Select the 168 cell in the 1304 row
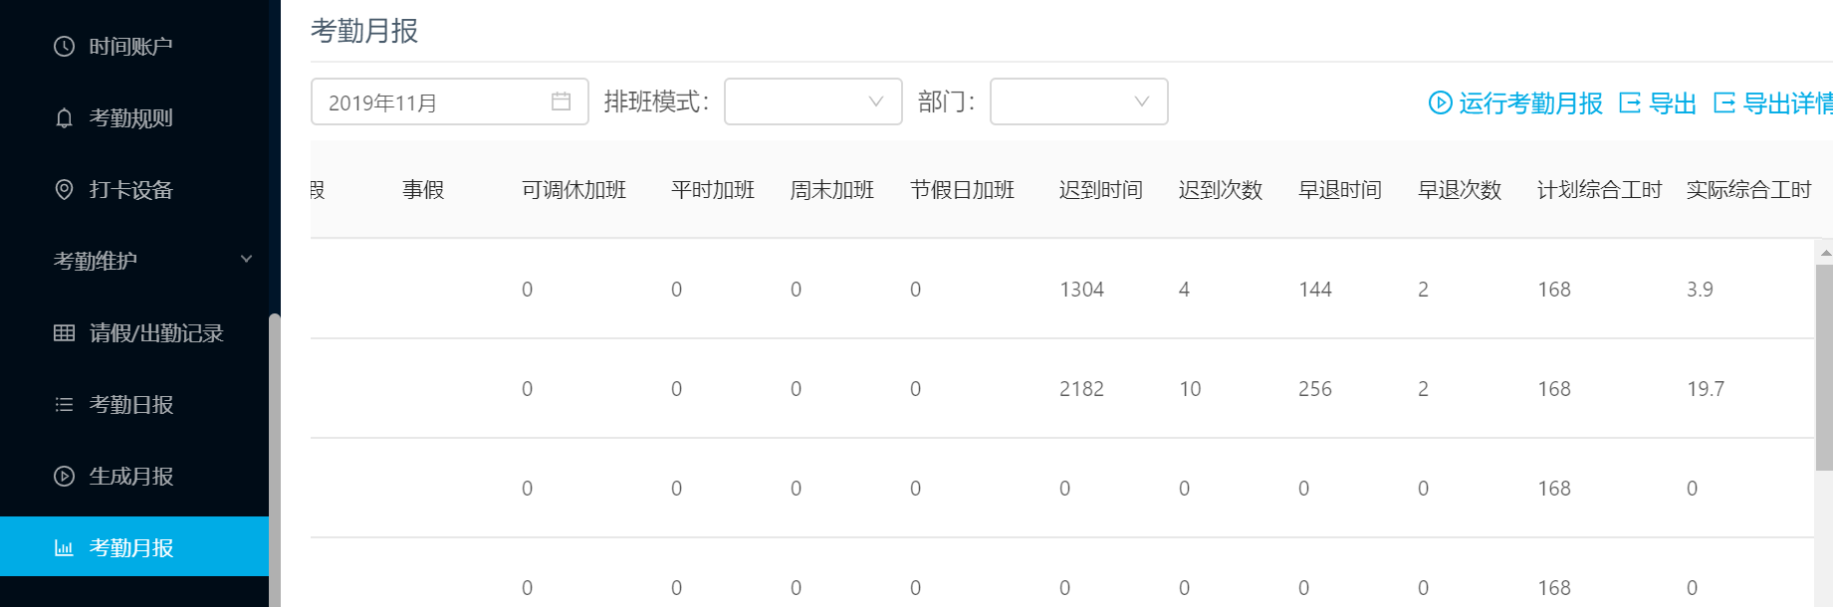The height and width of the screenshot is (607, 1833). [1554, 290]
